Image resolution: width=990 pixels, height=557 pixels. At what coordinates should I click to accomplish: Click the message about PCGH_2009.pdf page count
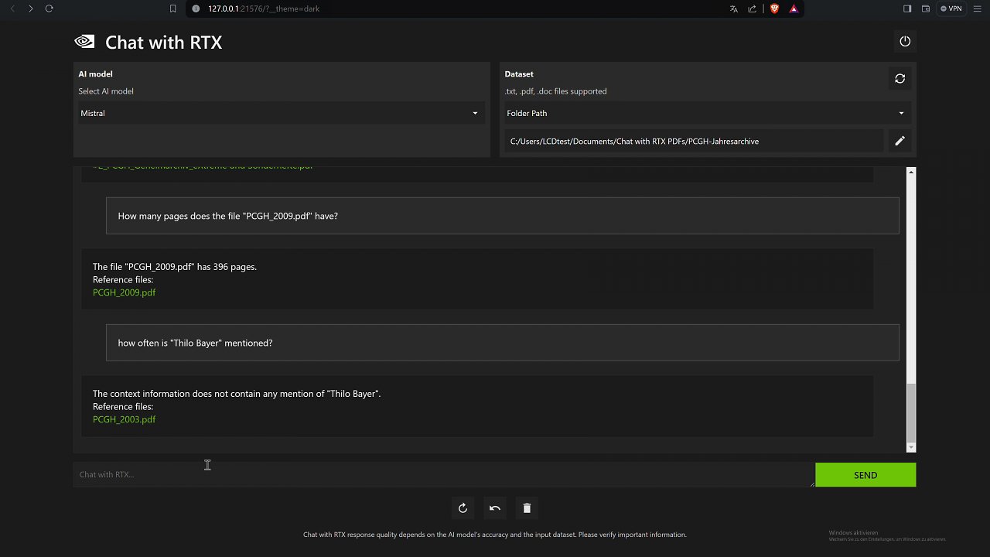(x=503, y=216)
